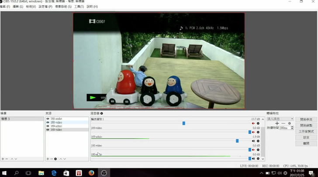The height and width of the screenshot is (177, 318).
Task: Click the 開始錄製 start recording button
Action: (x=306, y=126)
